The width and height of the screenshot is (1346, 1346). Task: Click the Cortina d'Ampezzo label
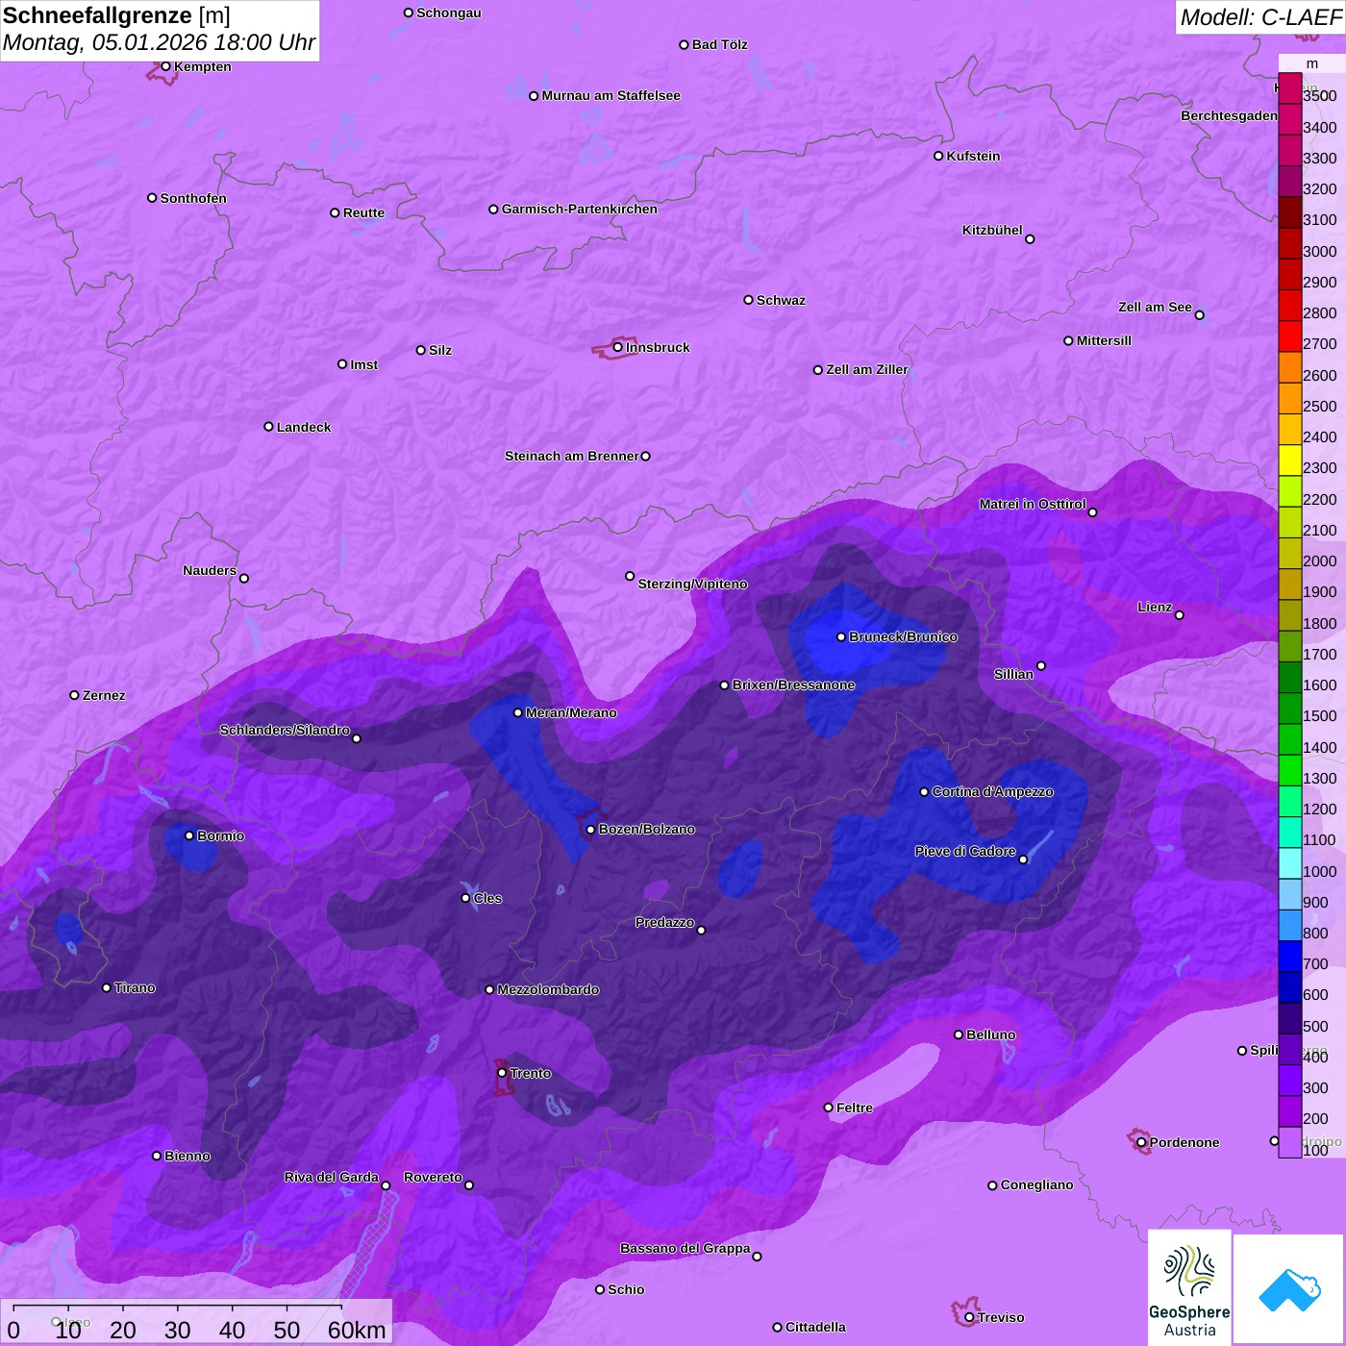click(992, 791)
